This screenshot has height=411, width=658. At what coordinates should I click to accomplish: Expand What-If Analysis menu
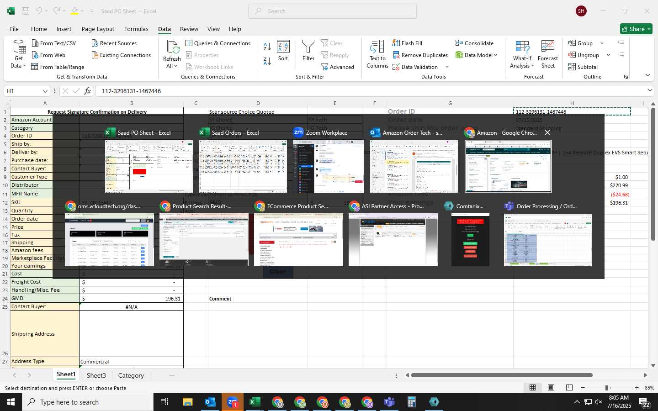522,54
